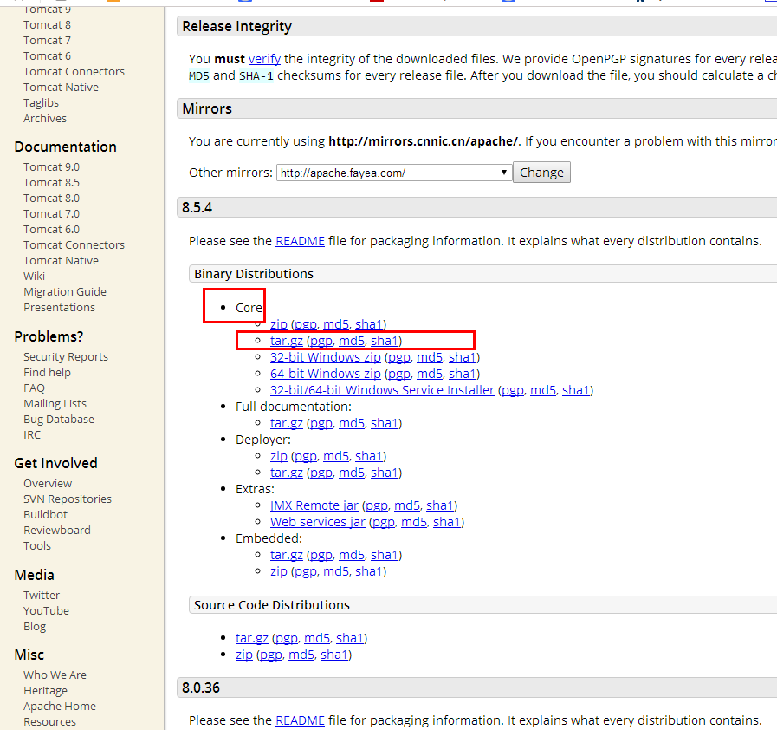
Task: Open the Heritage link
Action: coord(46,691)
